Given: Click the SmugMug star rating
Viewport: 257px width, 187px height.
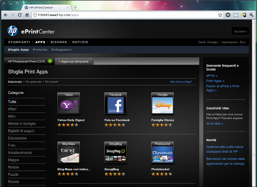Looking at the screenshot, I should (x=115, y=174).
